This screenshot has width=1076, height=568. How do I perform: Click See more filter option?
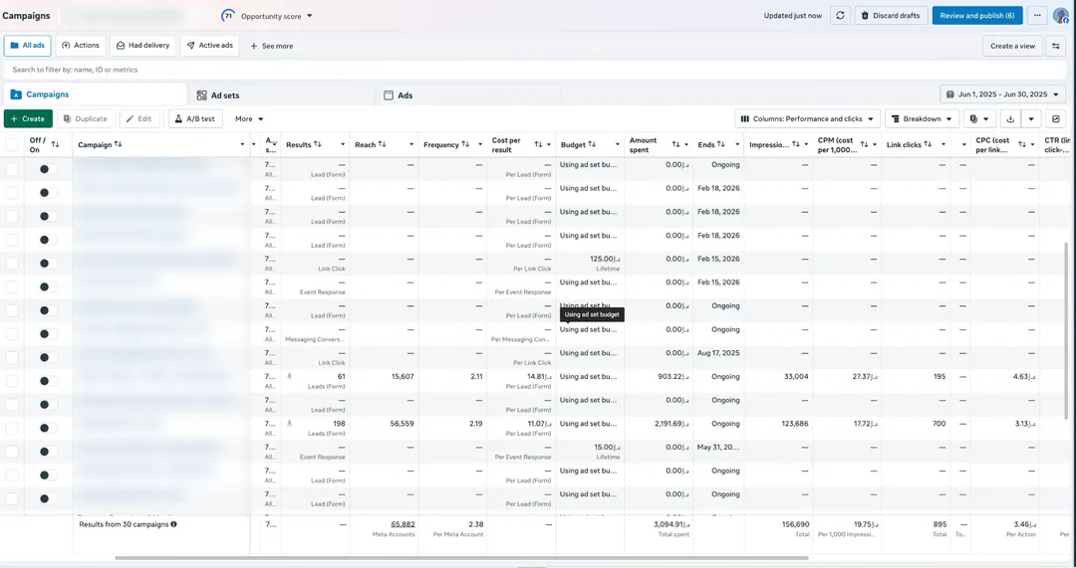pyautogui.click(x=271, y=46)
